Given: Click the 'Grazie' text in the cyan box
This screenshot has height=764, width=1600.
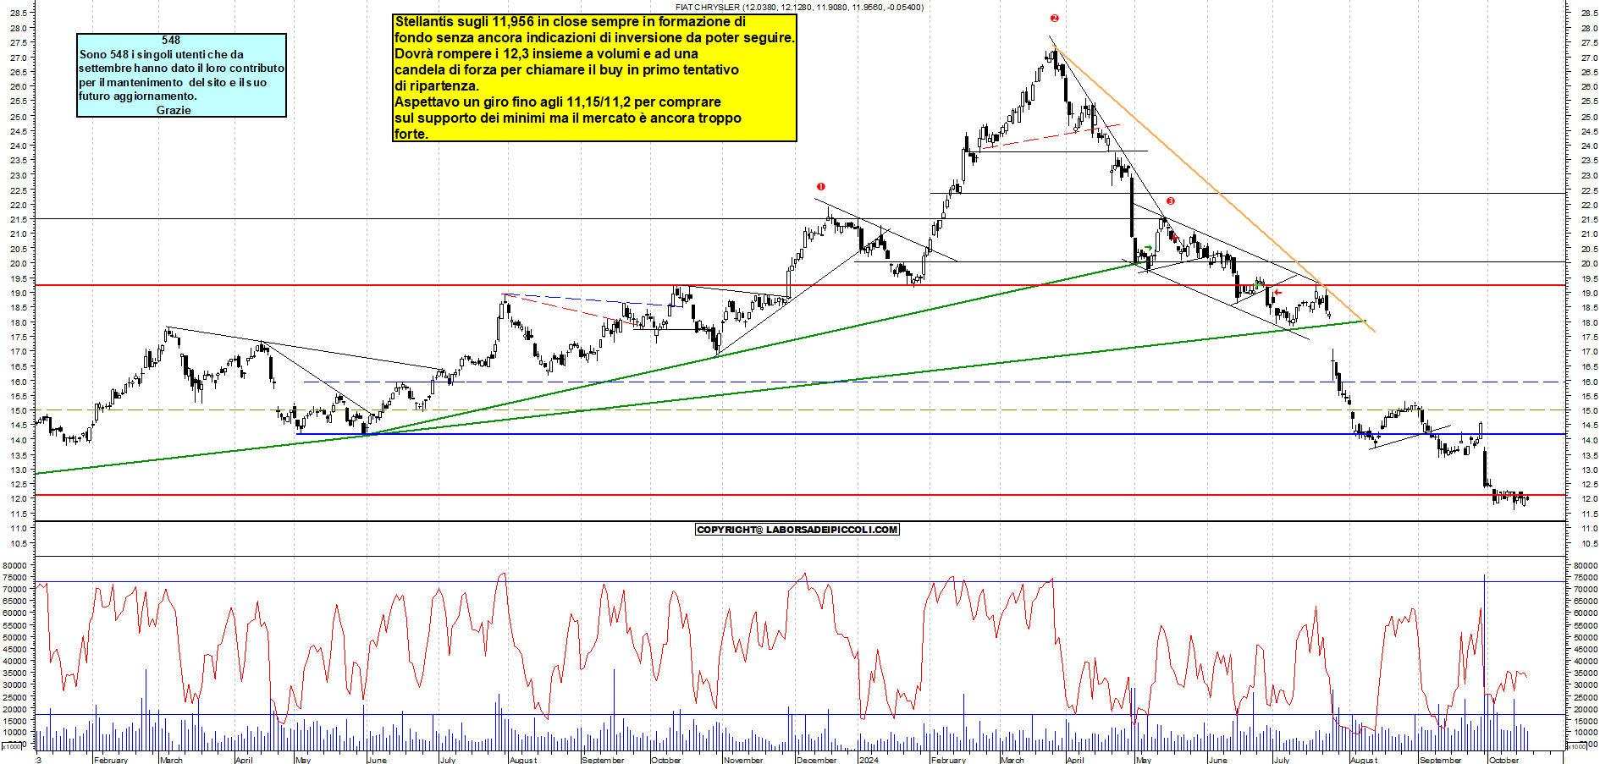Looking at the screenshot, I should point(174,110).
